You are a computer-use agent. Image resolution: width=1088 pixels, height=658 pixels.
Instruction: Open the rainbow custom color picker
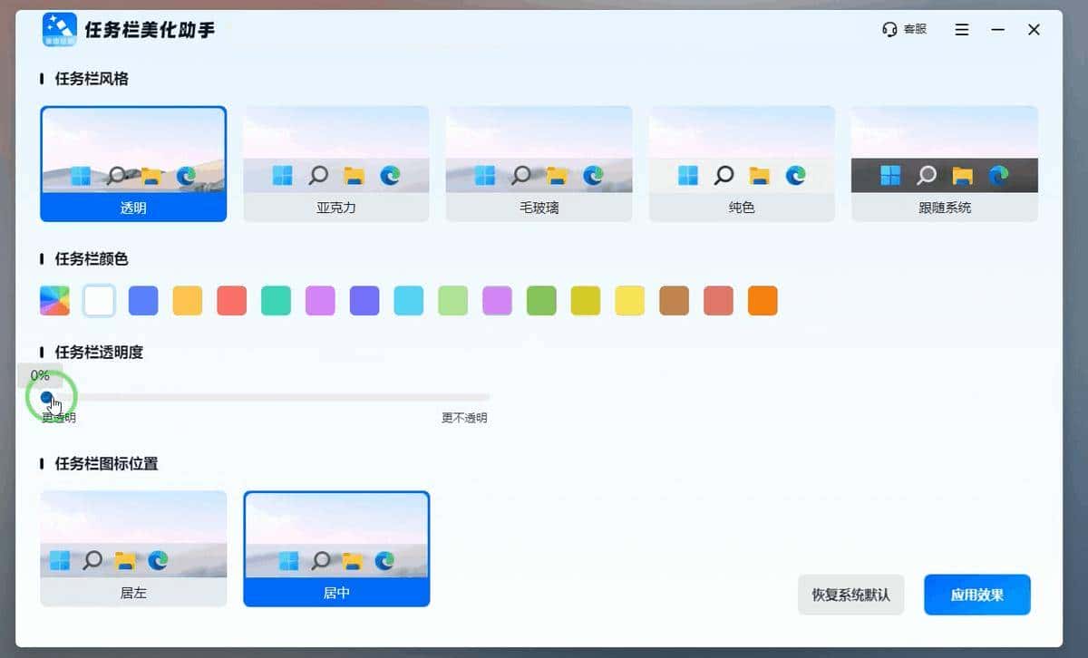click(54, 299)
